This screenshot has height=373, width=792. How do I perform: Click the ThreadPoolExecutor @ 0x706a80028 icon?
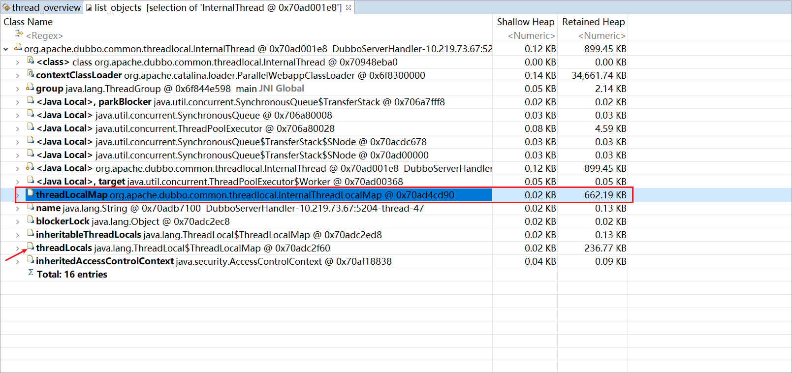[31, 127]
